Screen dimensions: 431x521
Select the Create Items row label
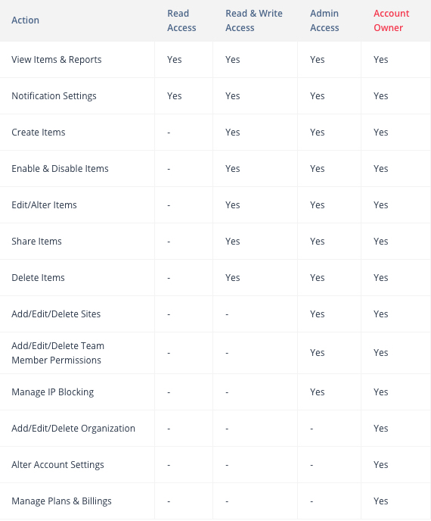click(38, 133)
